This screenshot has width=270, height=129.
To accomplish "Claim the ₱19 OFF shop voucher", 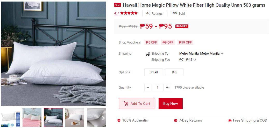I will [x=185, y=42].
